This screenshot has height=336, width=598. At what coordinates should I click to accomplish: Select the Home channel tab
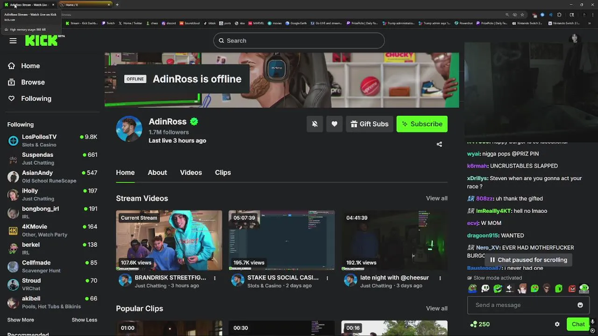click(125, 173)
